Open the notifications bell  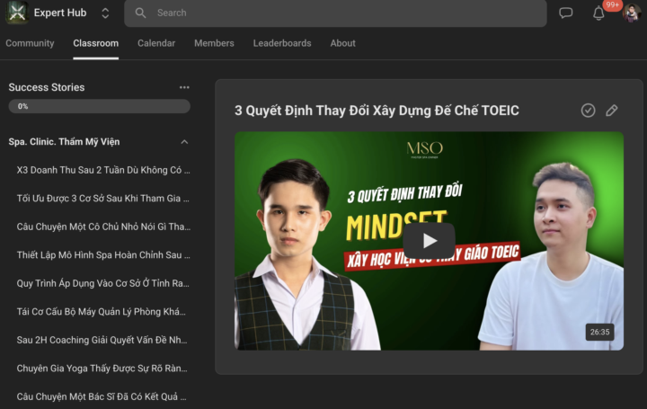598,13
